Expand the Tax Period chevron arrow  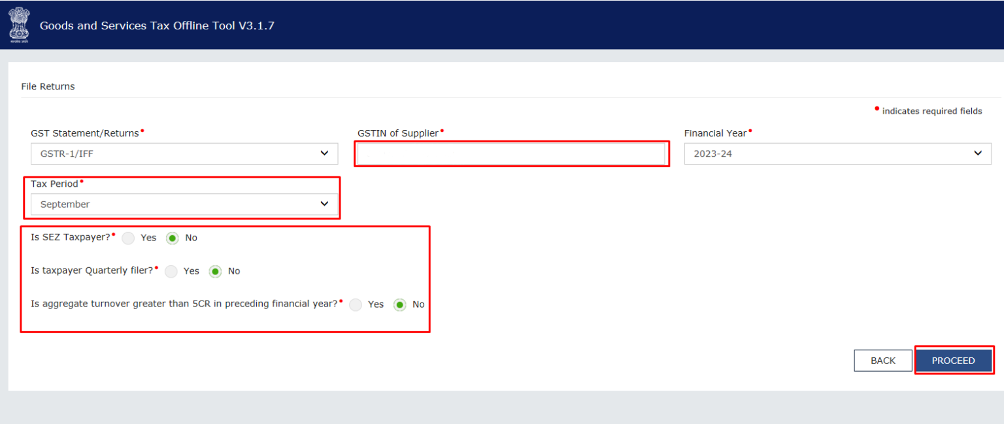[x=324, y=204]
